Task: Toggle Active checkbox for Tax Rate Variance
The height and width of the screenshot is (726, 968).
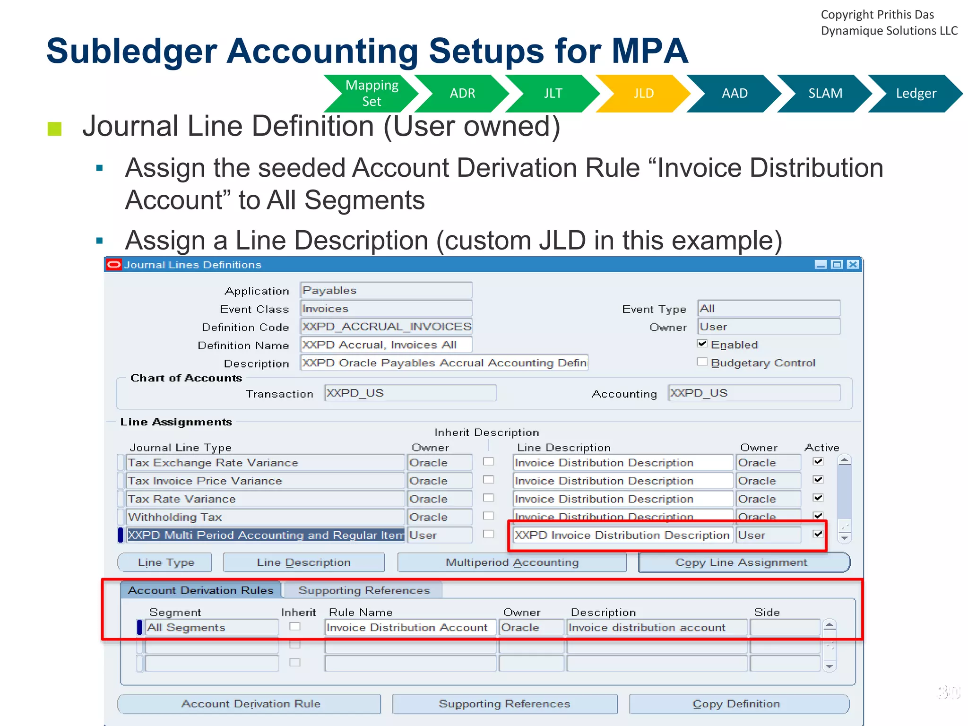Action: pyautogui.click(x=818, y=498)
